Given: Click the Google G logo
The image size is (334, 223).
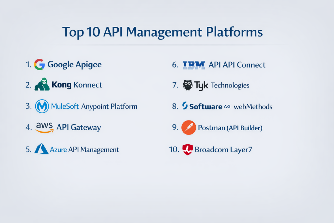Looking at the screenshot, I should tap(39, 65).
